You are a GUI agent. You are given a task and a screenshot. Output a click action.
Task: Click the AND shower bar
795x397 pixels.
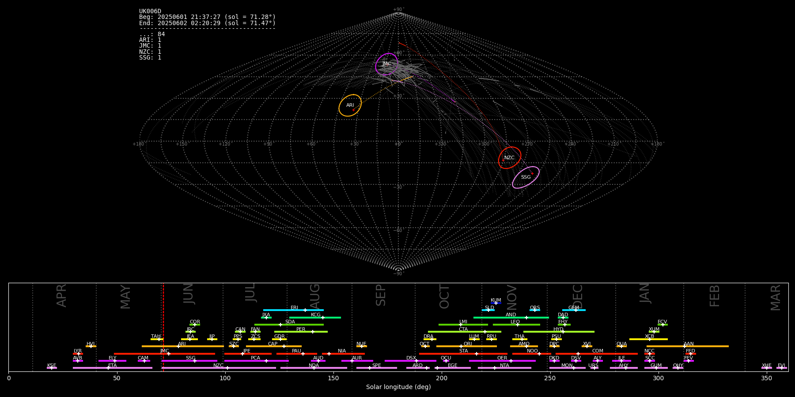click(511, 317)
